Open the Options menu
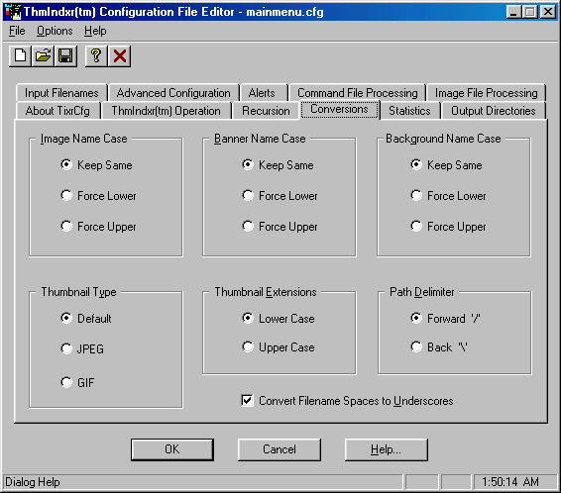Image resolution: width=561 pixels, height=493 pixels. 55,31
